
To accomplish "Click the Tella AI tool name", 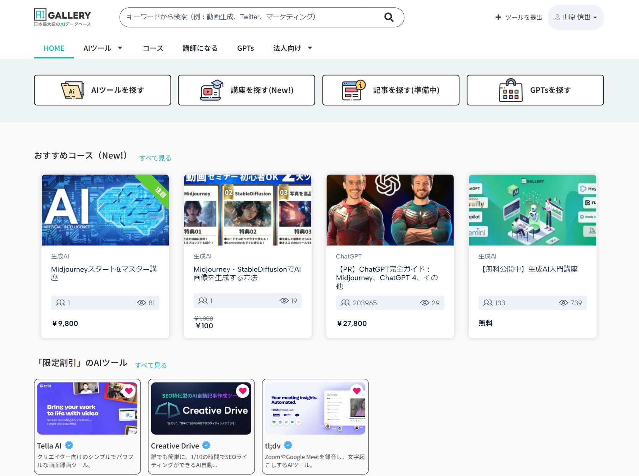I will 49,446.
